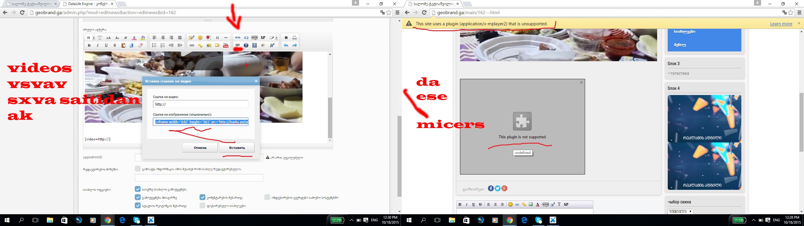Viewport: 804px width, 226px height.
Task: Bookmark the geobrand.ga/main page with star
Action: click(x=790, y=12)
